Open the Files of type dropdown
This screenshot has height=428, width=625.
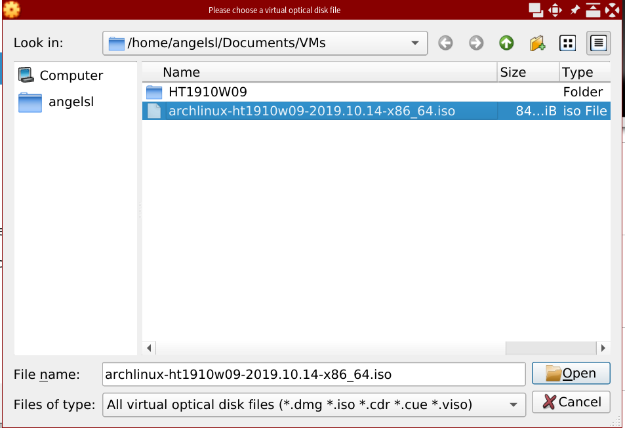pyautogui.click(x=512, y=404)
